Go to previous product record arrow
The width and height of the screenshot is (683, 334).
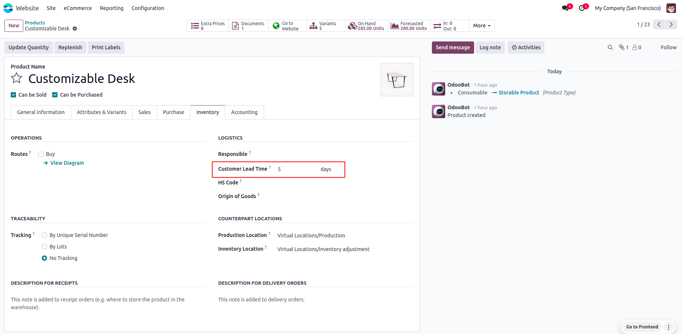point(659,24)
